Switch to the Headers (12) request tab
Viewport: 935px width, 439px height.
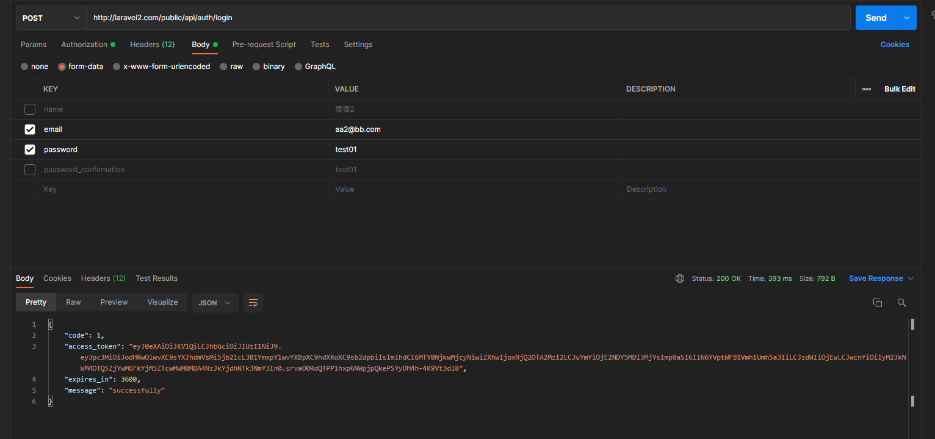point(152,44)
